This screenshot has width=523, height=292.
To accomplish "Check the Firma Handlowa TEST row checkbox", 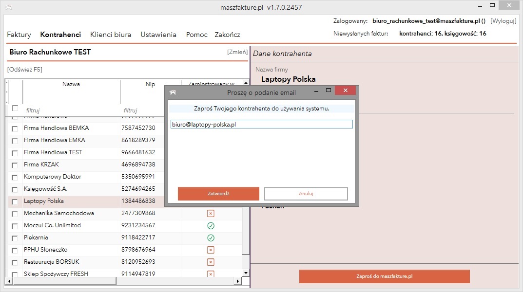I will [x=15, y=153].
